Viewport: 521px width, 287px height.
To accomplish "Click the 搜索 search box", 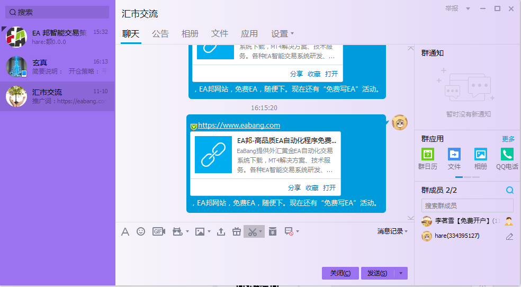I will tap(57, 12).
